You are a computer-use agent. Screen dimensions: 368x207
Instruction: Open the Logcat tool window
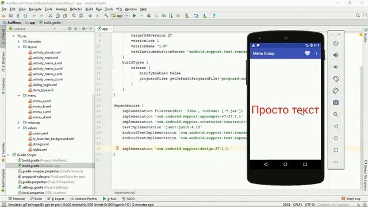click(56, 198)
